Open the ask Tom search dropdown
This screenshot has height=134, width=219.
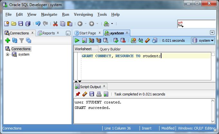click(182, 26)
